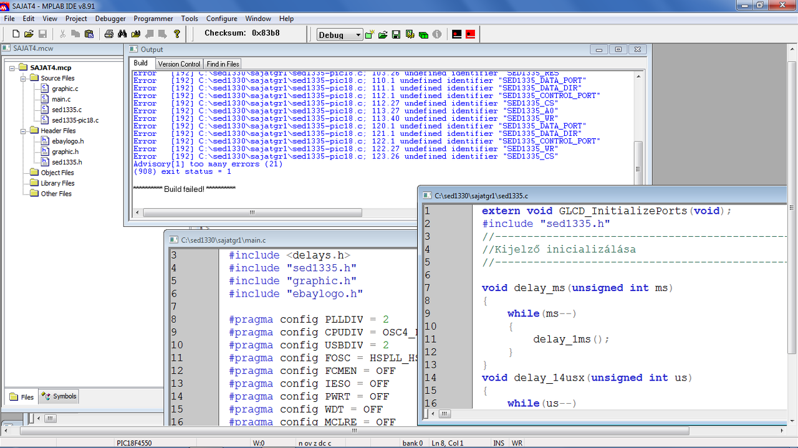Screen dimensions: 798x448
Task: Click the PIC18F4550 device in status bar
Action: pos(134,443)
